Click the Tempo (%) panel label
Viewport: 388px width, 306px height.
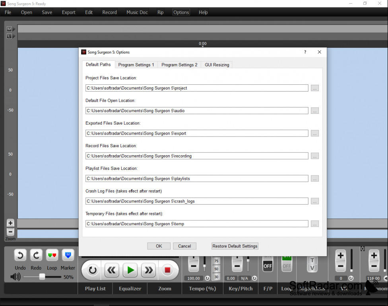coord(202,288)
